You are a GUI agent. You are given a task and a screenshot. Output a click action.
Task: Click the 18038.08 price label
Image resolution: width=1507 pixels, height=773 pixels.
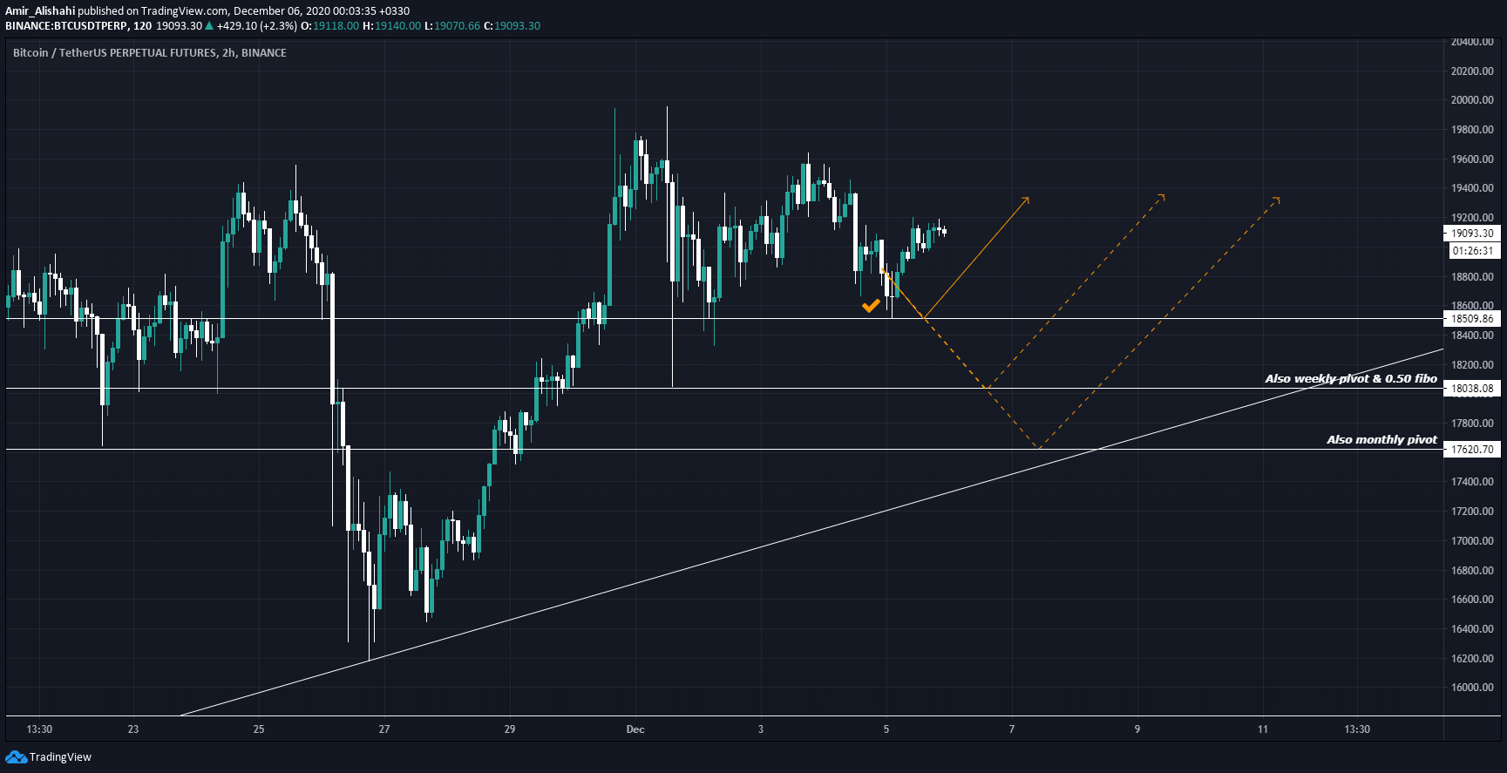pos(1472,389)
